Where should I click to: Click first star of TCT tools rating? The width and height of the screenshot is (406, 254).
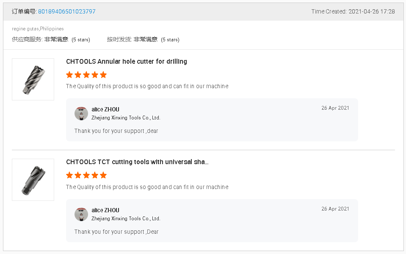69,175
